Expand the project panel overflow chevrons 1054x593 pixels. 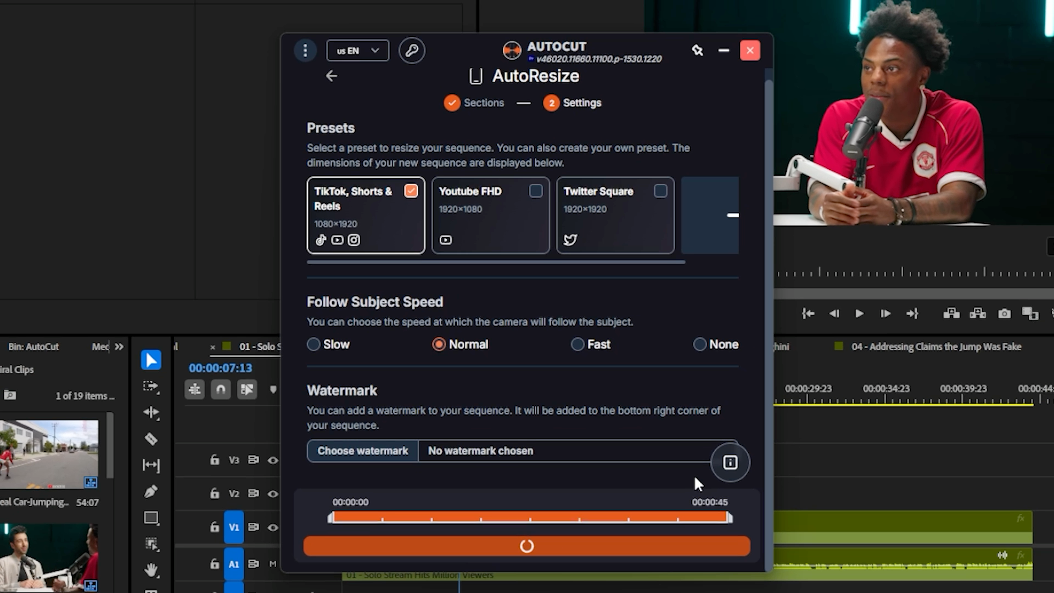tap(119, 346)
